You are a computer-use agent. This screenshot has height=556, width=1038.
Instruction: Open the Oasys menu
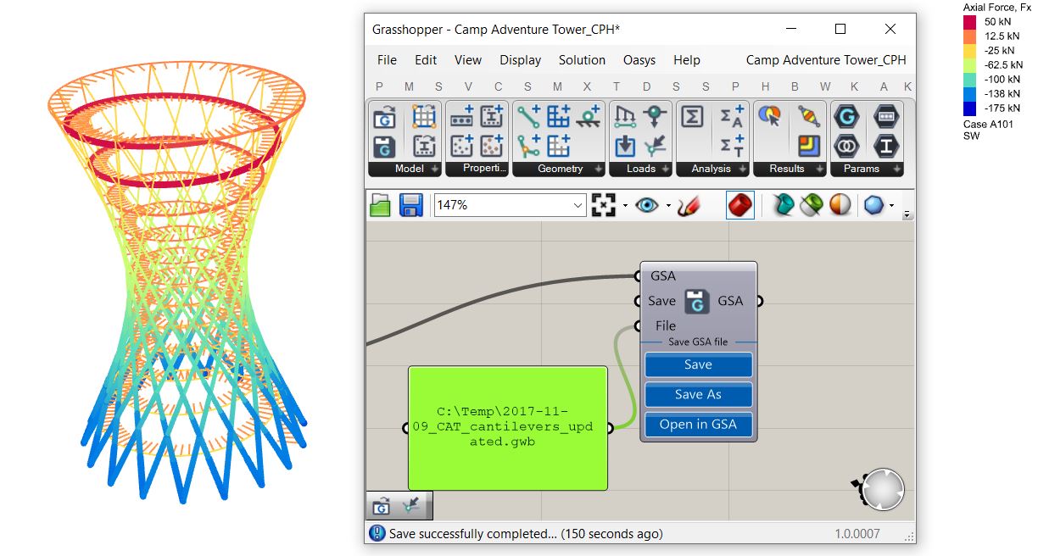pos(639,60)
